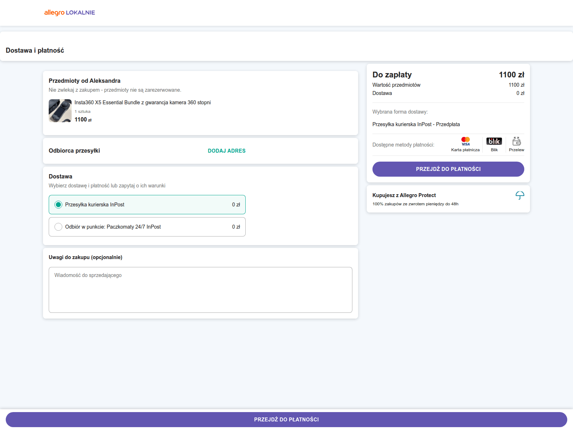
Task: Open the Insta360 X5 product thumbnail
Action: point(60,111)
